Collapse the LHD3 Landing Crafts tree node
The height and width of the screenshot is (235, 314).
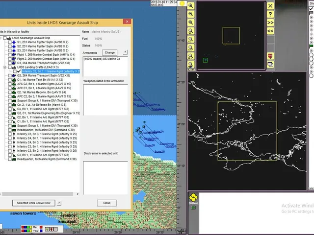pos(5,68)
